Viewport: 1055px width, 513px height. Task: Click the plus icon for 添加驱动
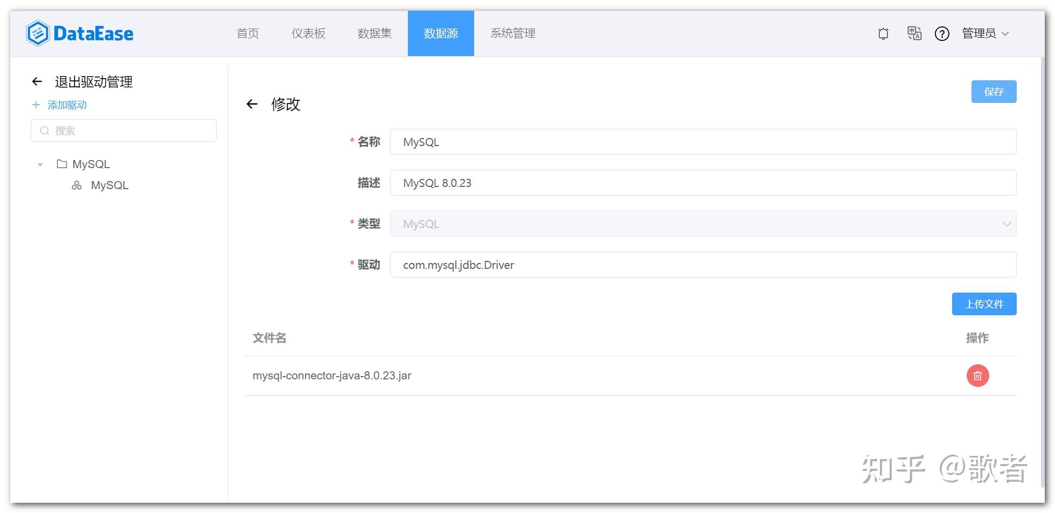click(x=36, y=105)
